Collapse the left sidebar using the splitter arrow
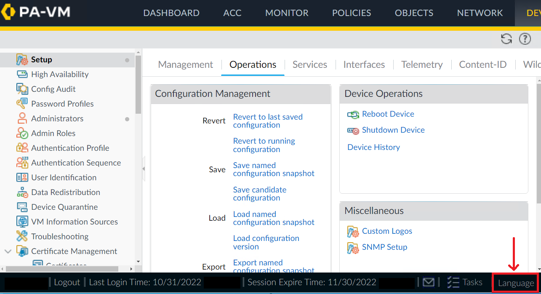The image size is (541, 294). point(144,168)
